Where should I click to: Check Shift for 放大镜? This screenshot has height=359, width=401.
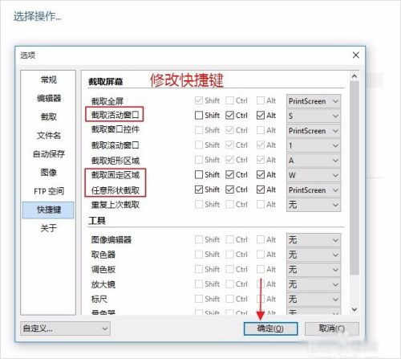(199, 284)
